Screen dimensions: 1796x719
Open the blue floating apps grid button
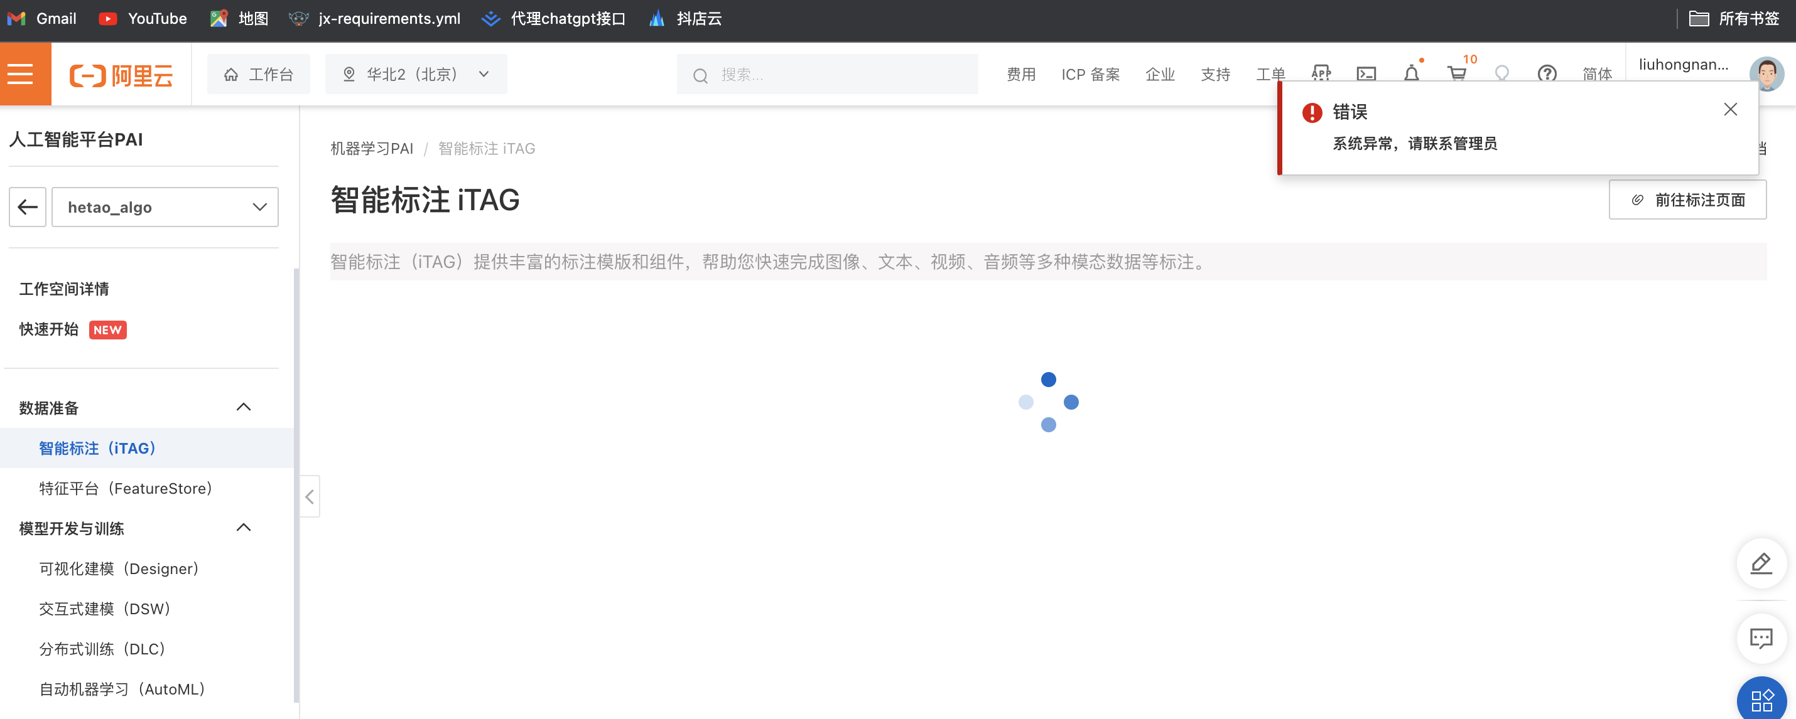point(1761,699)
